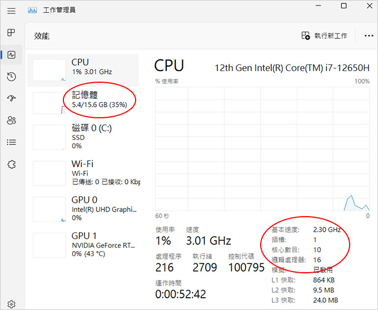Viewport: 378px width, 310px height.
Task: Open the three-dot more options menu
Action: pos(369,36)
